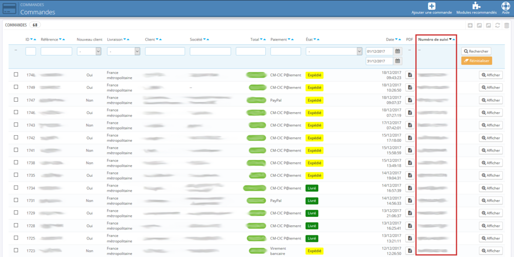Tick the checkbox for order 1749

tap(16, 87)
